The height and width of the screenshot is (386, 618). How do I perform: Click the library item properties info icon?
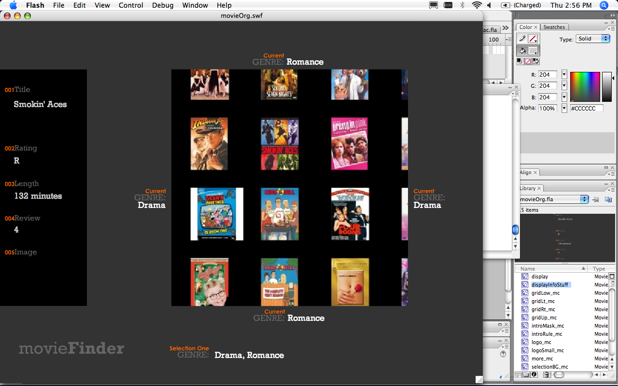[x=534, y=374]
